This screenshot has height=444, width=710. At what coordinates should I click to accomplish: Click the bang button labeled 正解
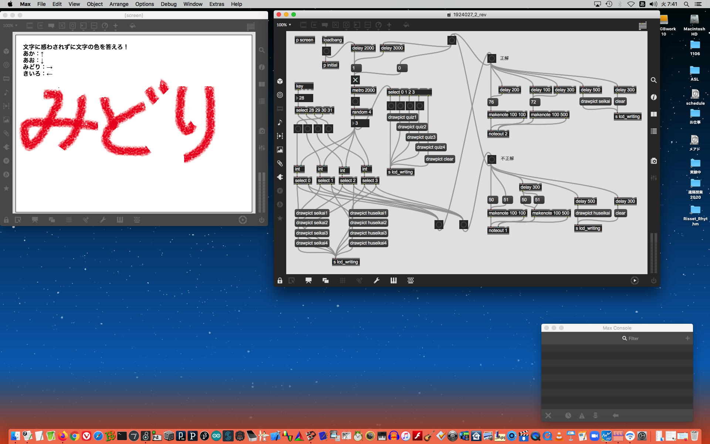pyautogui.click(x=491, y=58)
